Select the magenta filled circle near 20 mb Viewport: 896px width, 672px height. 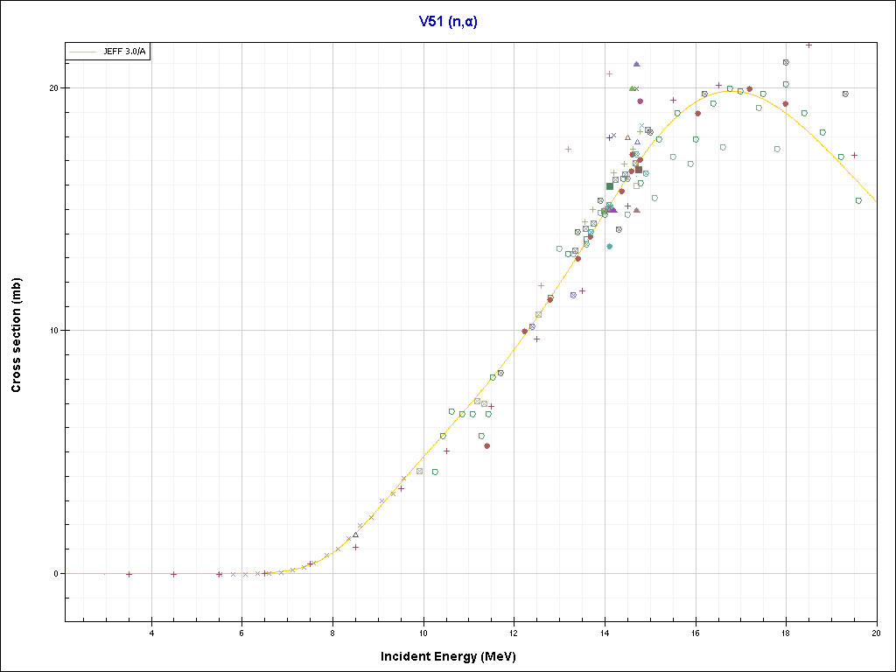[x=640, y=101]
